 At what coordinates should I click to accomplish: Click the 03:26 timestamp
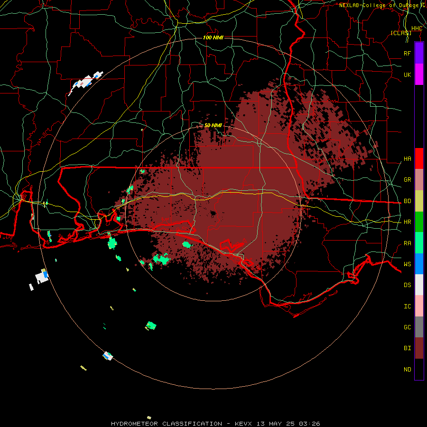coord(309,424)
